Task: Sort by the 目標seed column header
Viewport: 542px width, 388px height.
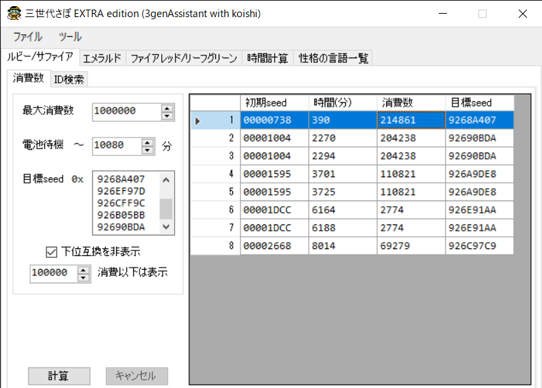Action: (x=479, y=103)
